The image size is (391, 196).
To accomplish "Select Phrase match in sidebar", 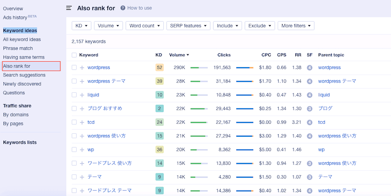I will coord(18,48).
